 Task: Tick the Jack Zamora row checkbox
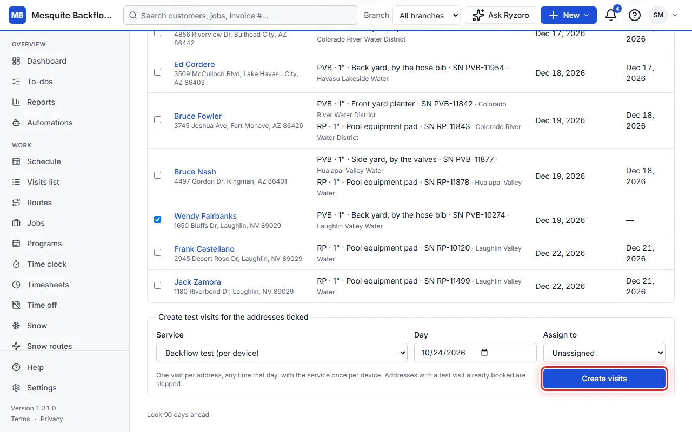tap(157, 285)
